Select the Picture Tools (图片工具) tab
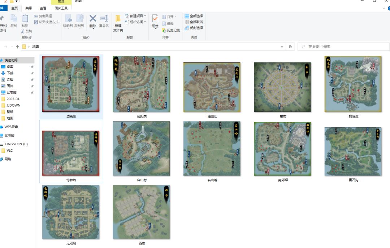The height and width of the screenshot is (248, 390). click(x=61, y=8)
